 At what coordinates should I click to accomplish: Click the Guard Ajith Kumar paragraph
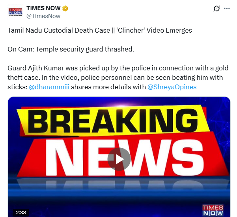pos(118,77)
